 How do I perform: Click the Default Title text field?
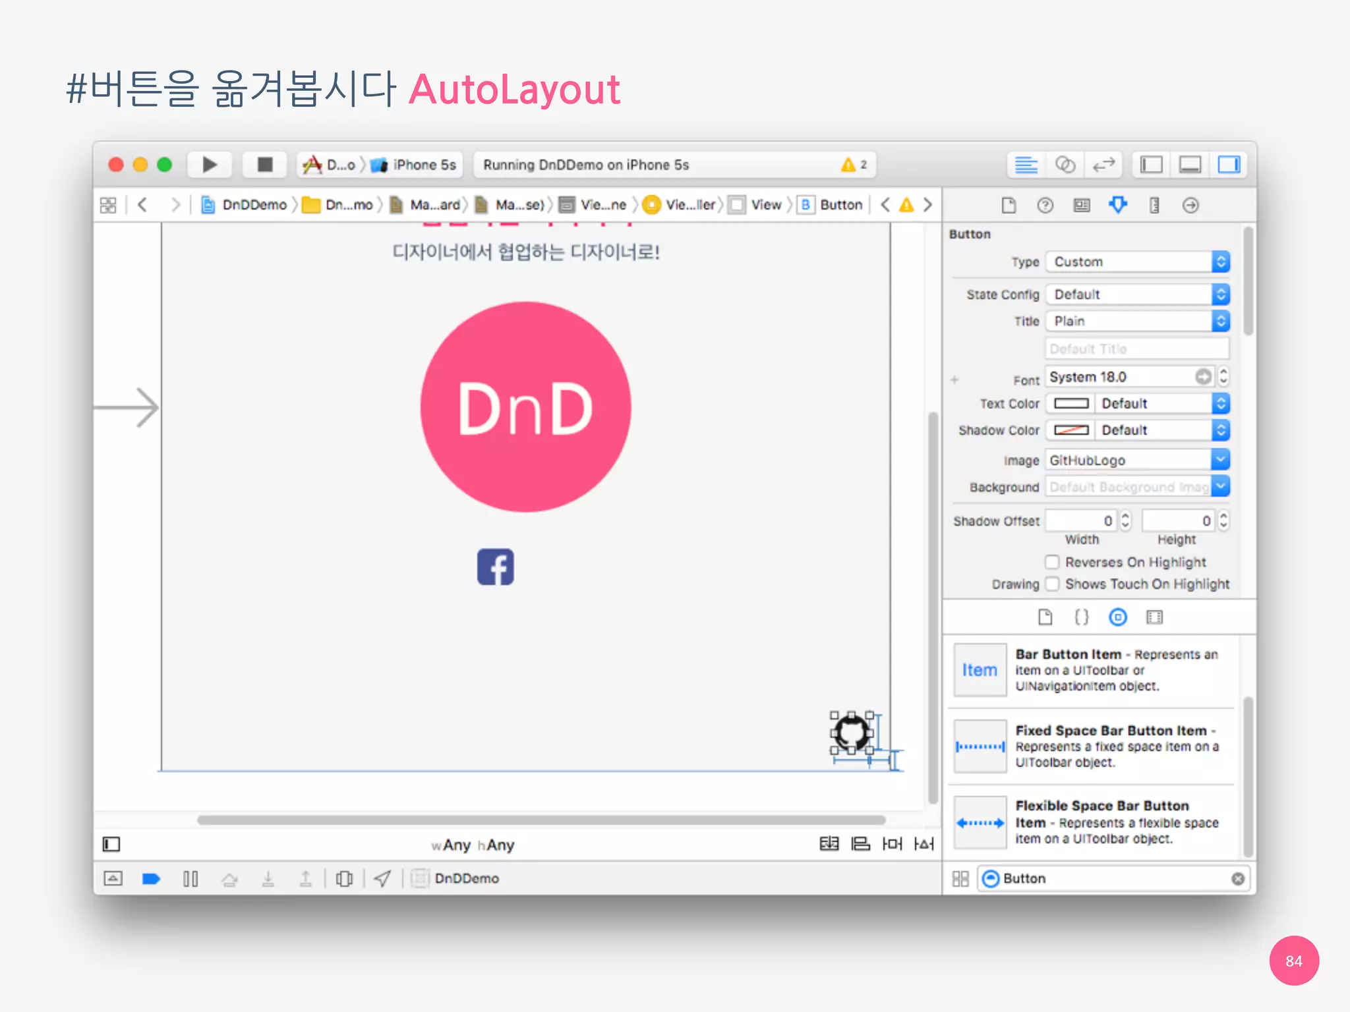1138,349
